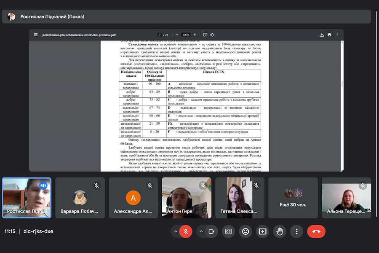The height and width of the screenshot is (253, 379).
Task: Click the fit to page icon
Action: click(205, 35)
